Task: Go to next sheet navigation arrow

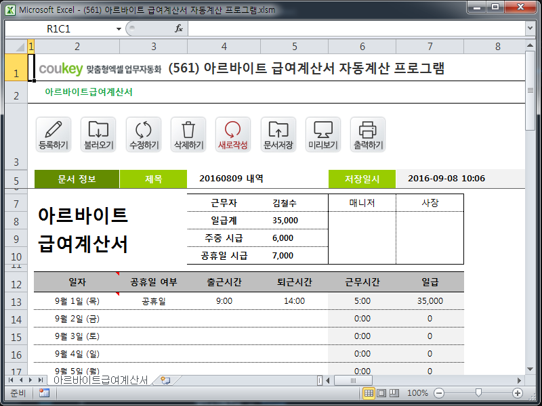Action: (30, 380)
